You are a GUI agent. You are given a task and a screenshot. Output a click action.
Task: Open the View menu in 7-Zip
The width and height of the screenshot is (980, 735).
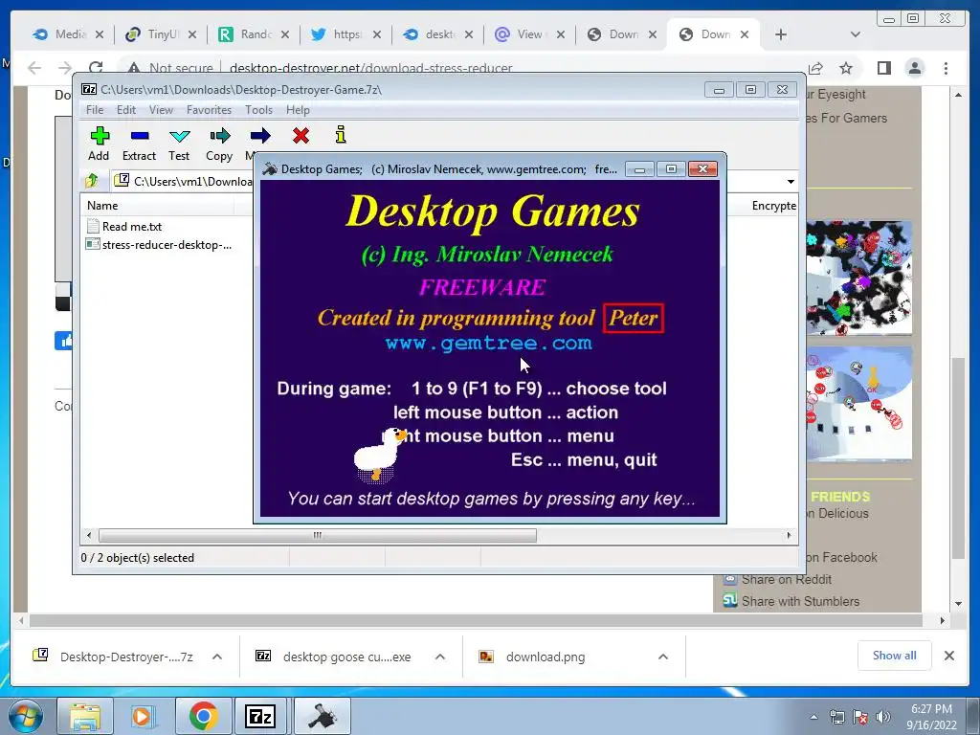click(161, 110)
